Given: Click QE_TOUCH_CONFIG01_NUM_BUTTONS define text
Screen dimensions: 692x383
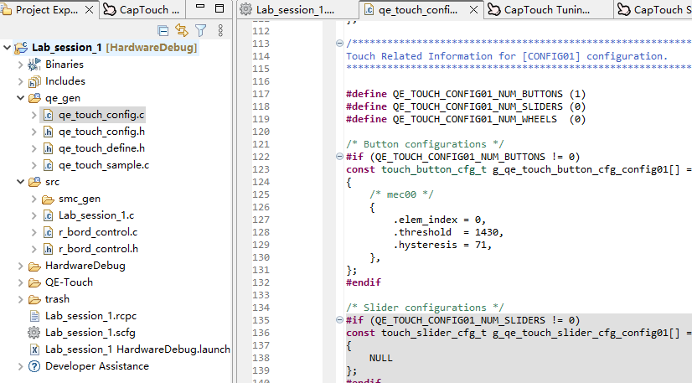Looking at the screenshot, I should [478, 94].
